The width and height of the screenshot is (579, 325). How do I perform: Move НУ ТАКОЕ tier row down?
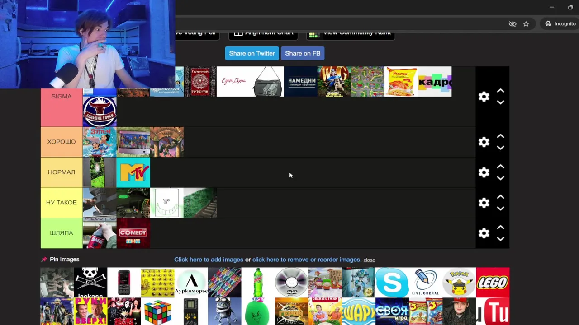point(500,209)
